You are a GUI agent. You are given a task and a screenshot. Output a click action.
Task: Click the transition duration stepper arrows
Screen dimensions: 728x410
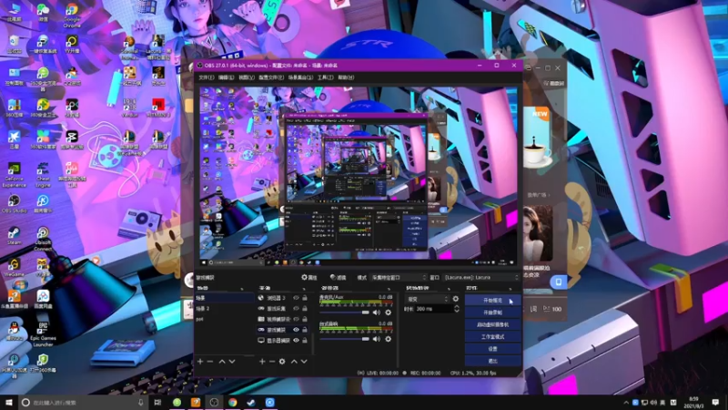click(x=457, y=309)
